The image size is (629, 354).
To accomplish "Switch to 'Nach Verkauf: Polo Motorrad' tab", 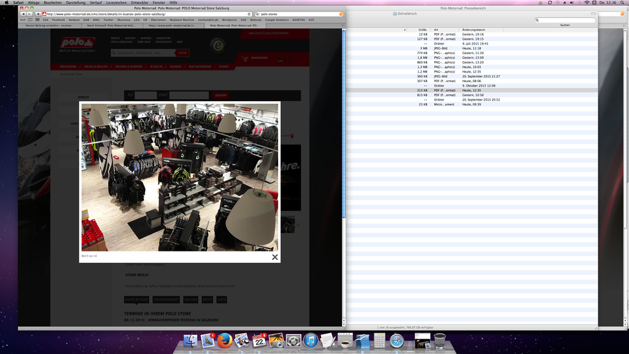I will (x=111, y=25).
